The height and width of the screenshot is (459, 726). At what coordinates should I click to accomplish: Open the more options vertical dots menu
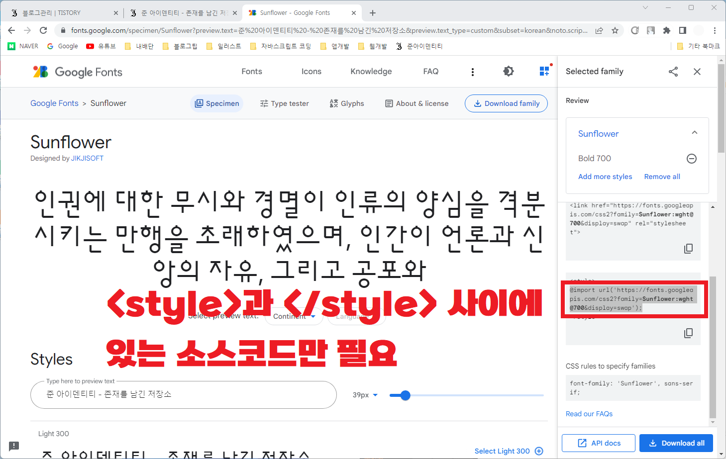coord(472,72)
